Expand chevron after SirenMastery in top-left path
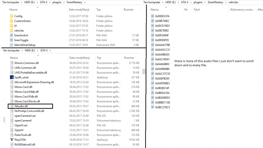Viewport: 263px width, 148px height. tap(85, 2)
